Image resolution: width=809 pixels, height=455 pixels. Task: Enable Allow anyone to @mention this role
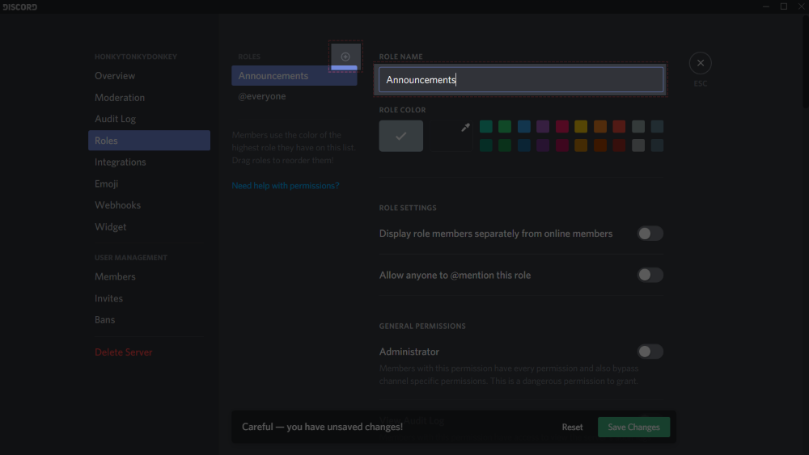point(650,275)
